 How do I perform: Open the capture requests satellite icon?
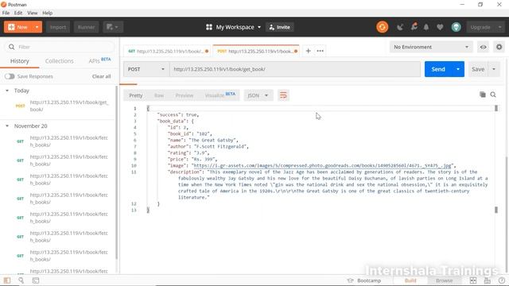(x=400, y=27)
